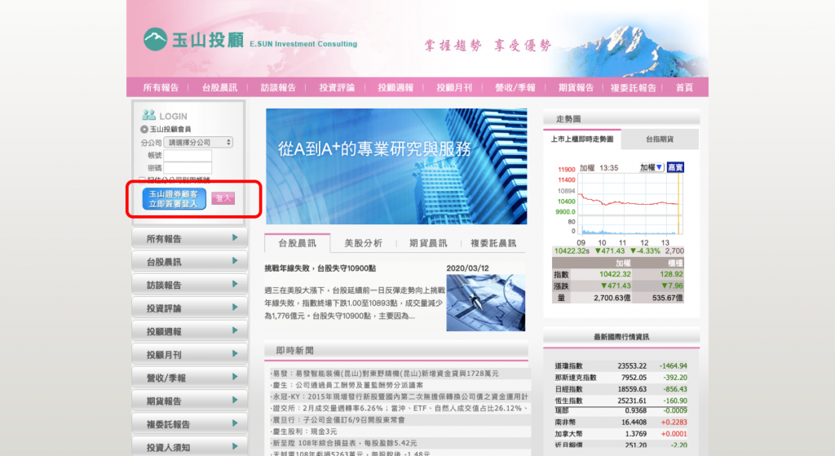
Task: Click the arrow icon beside 台股晨訊 in sidebar
Action: (x=235, y=261)
